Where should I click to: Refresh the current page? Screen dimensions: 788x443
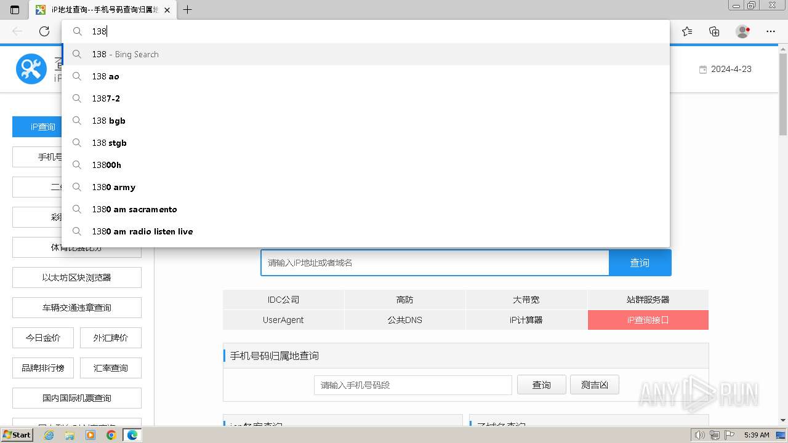(x=44, y=31)
